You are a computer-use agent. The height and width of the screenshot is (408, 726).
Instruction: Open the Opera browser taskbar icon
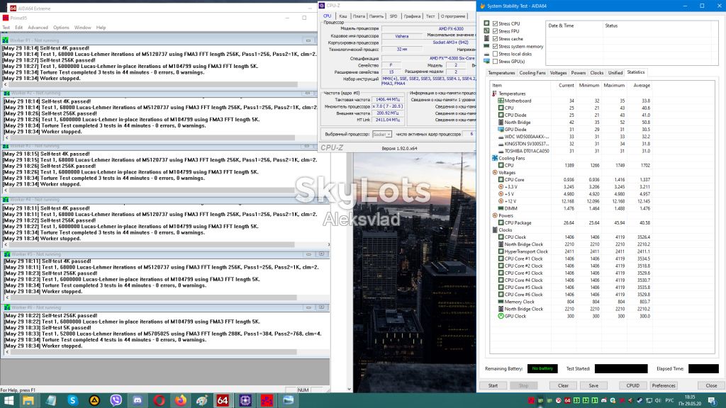tap(160, 400)
